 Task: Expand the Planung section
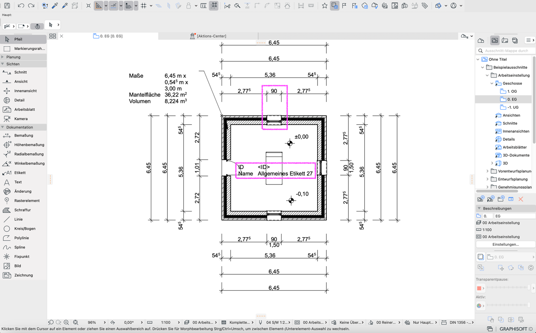coord(3,57)
